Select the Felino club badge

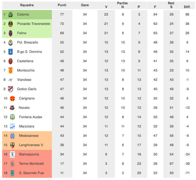pos(11,33)
